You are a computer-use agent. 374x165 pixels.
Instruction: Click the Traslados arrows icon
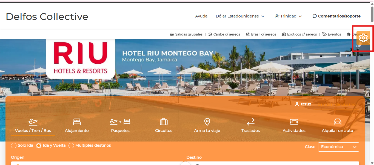click(x=250, y=122)
